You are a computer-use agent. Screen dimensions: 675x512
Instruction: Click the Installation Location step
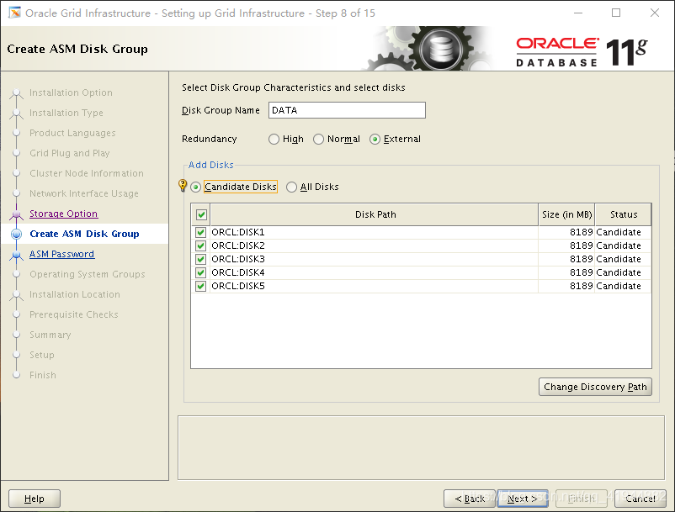click(75, 294)
